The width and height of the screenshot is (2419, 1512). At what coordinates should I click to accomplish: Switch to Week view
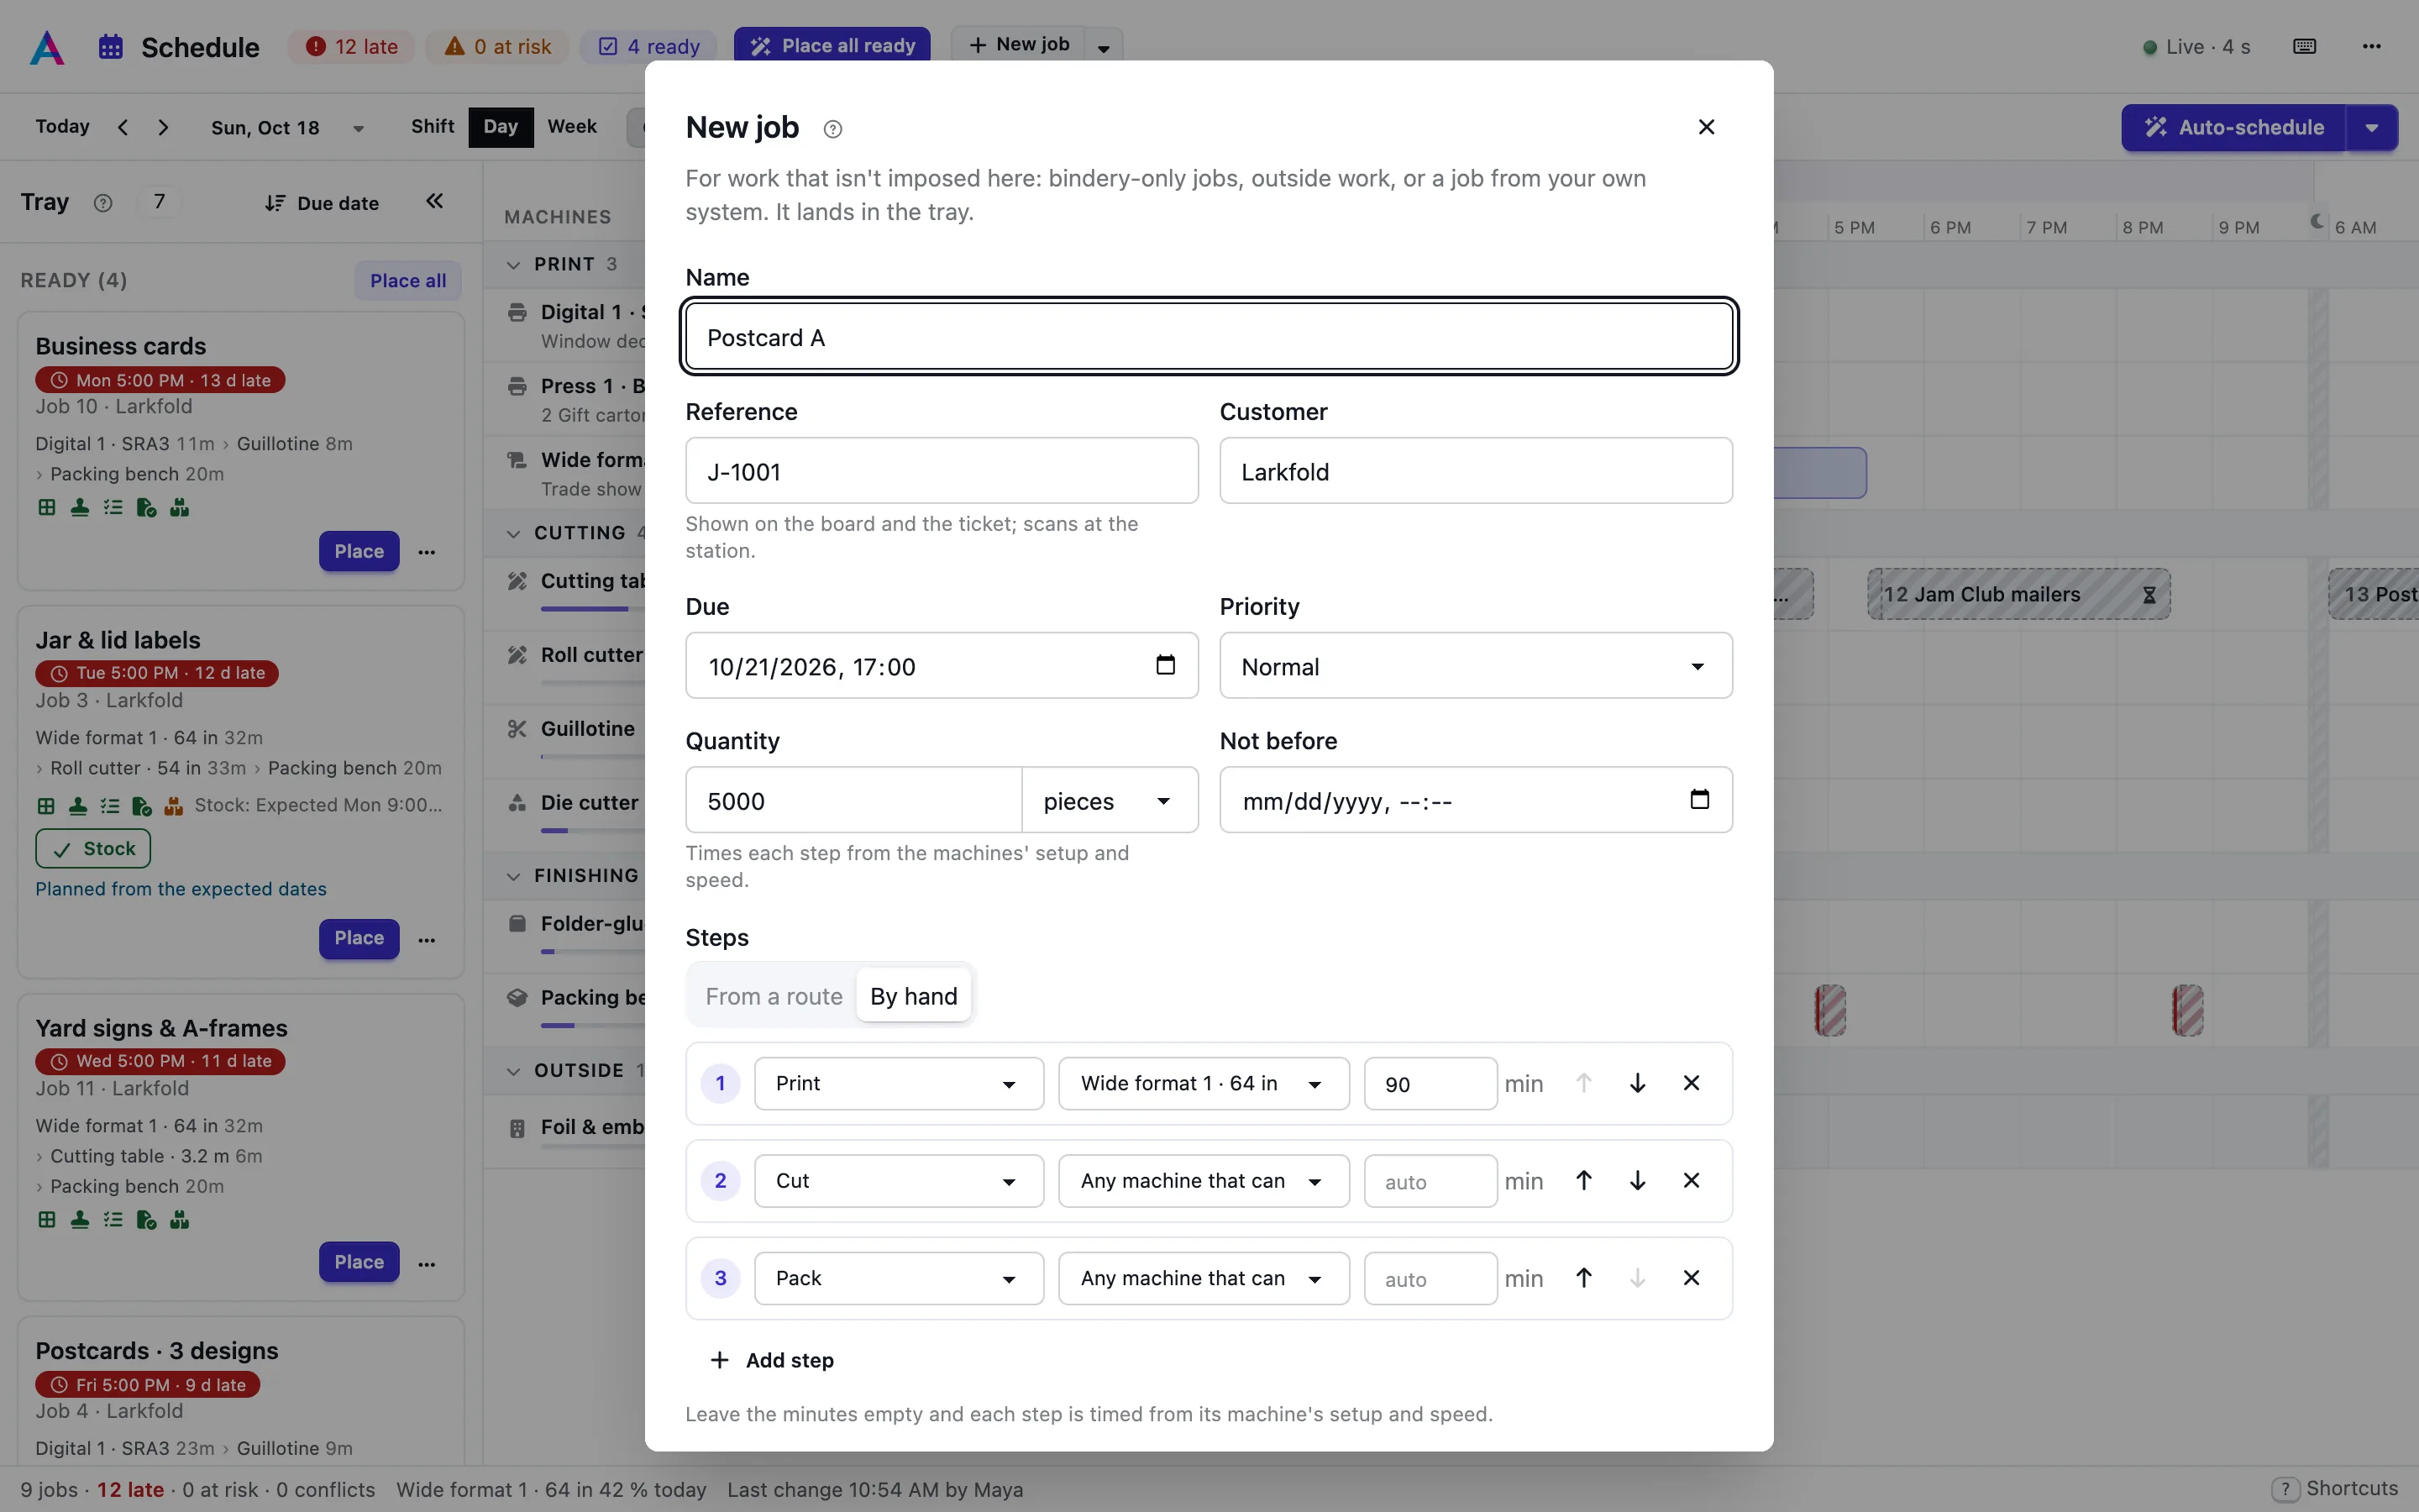pyautogui.click(x=572, y=127)
